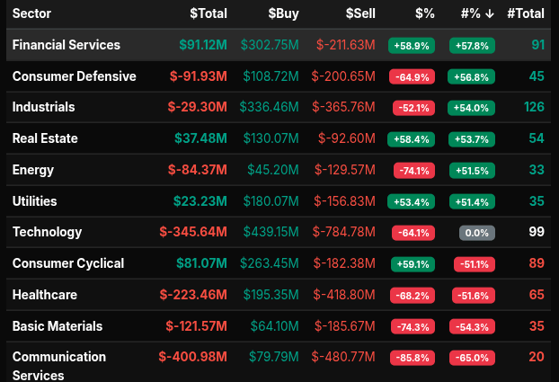The height and width of the screenshot is (382, 559).
Task: Select the Financial Services row
Action: click(x=67, y=45)
